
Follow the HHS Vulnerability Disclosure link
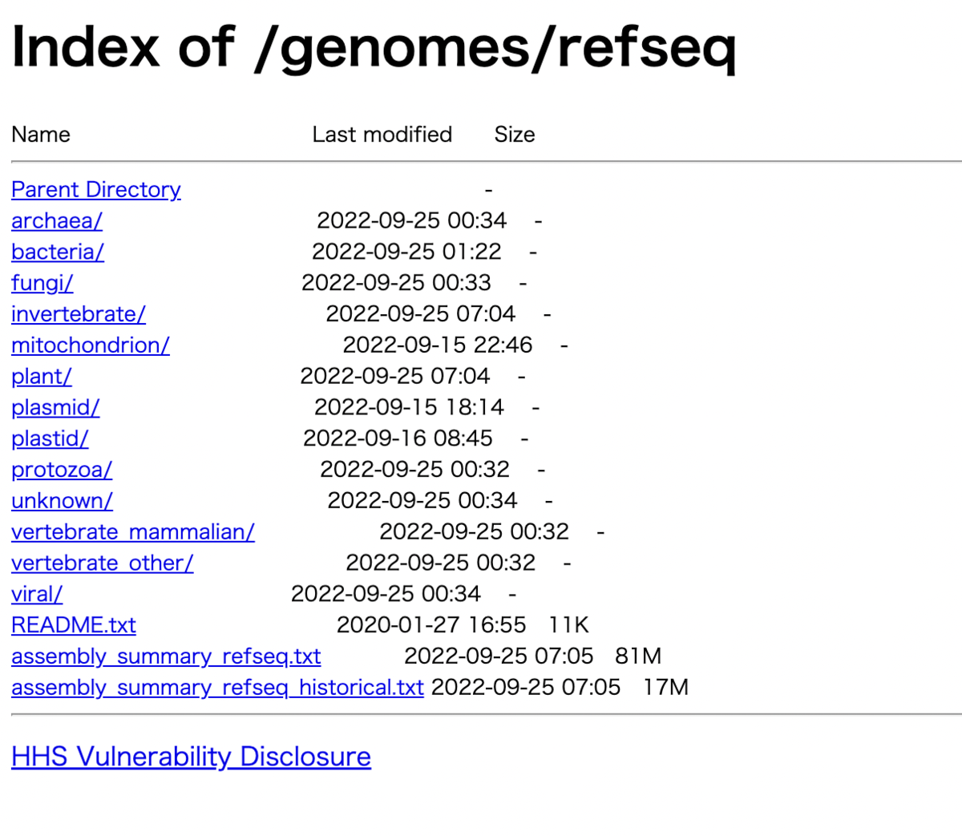coord(191,757)
